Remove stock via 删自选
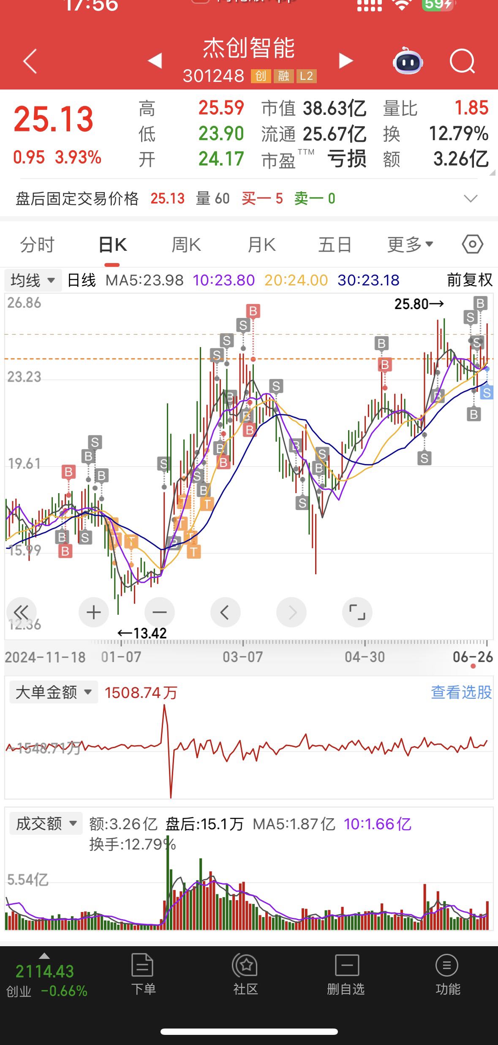This screenshot has width=498, height=1045. (346, 974)
